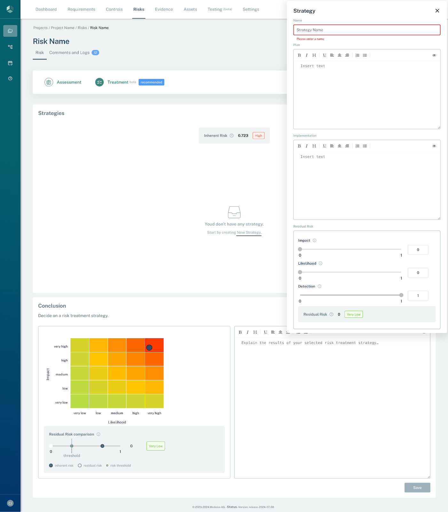Click the Save button
Image resolution: width=448 pixels, height=512 pixels.
pos(417,488)
